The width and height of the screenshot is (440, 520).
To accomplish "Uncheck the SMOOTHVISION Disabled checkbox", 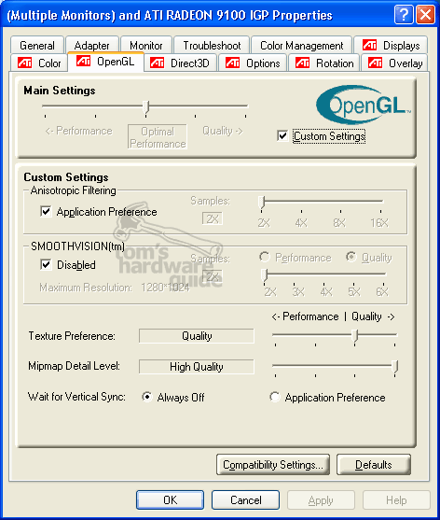I will 46,264.
